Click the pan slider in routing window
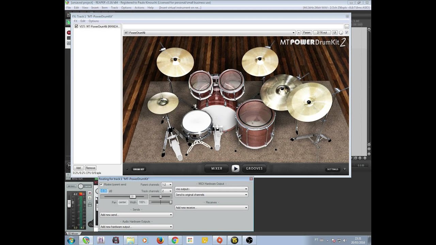 (160, 196)
